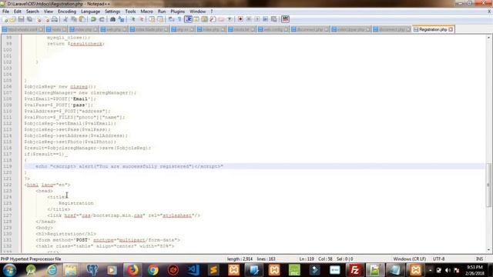Open the Document Map panel icon
The width and height of the screenshot is (493, 277).
pos(204,19)
